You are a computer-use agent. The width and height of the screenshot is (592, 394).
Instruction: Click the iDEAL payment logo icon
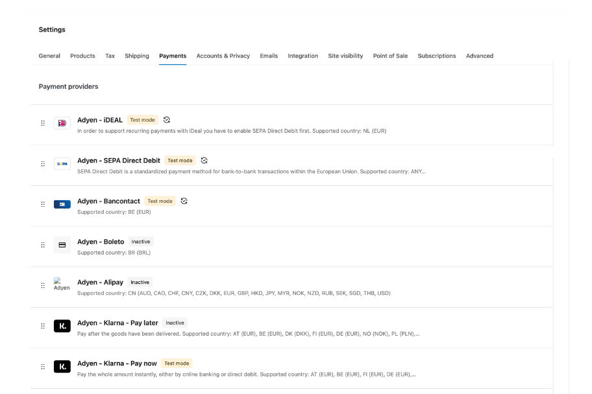tap(62, 123)
